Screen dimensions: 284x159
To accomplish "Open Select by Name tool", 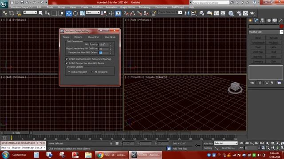I will [x=47, y=13].
